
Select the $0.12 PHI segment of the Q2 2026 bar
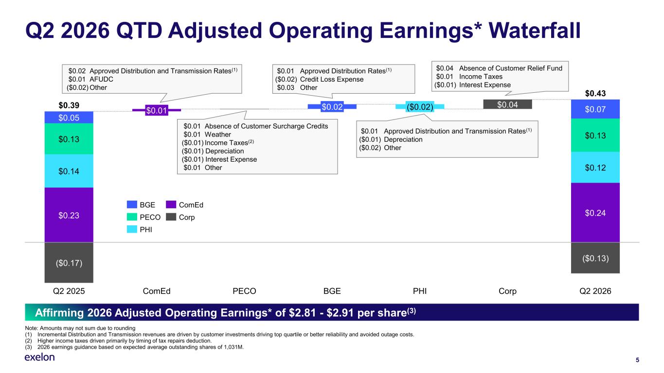click(x=595, y=167)
